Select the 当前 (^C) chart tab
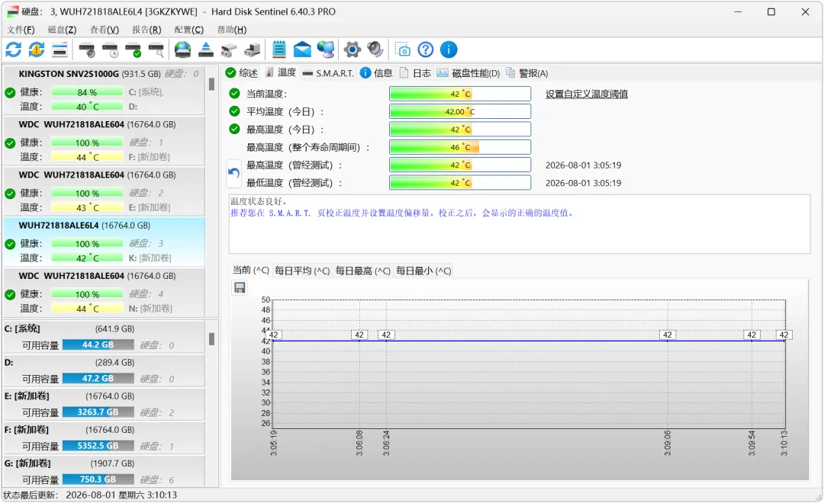This screenshot has height=503, width=824. (x=251, y=271)
